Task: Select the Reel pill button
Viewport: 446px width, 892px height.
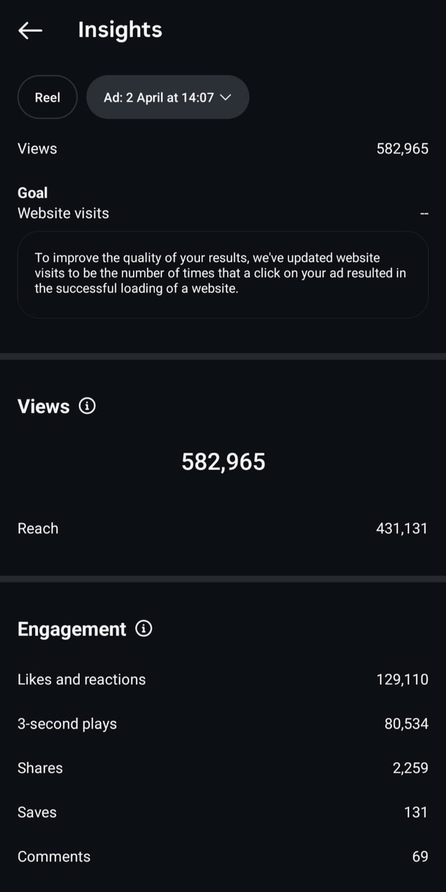Action: tap(47, 97)
